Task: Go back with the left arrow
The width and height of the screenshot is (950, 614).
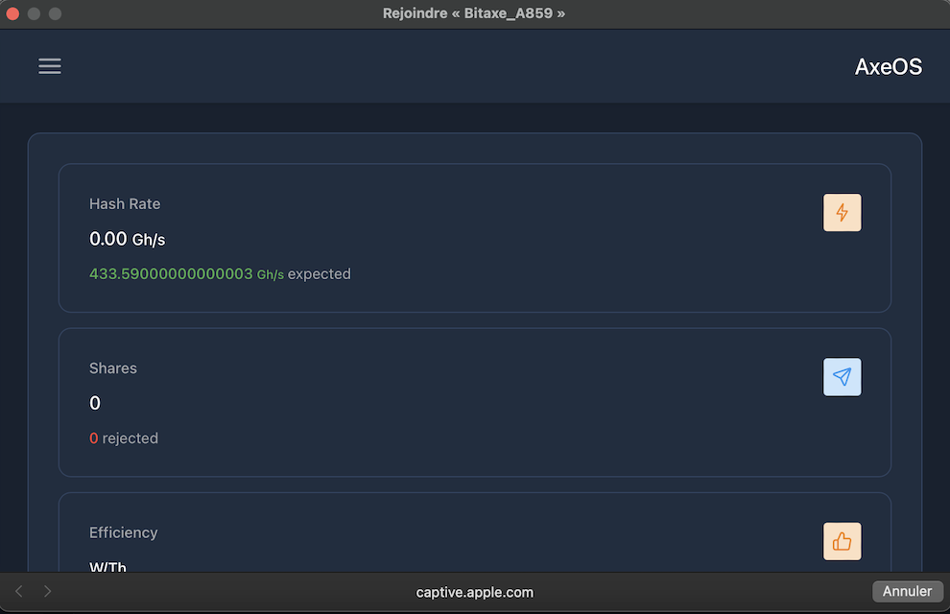Action: (19, 592)
